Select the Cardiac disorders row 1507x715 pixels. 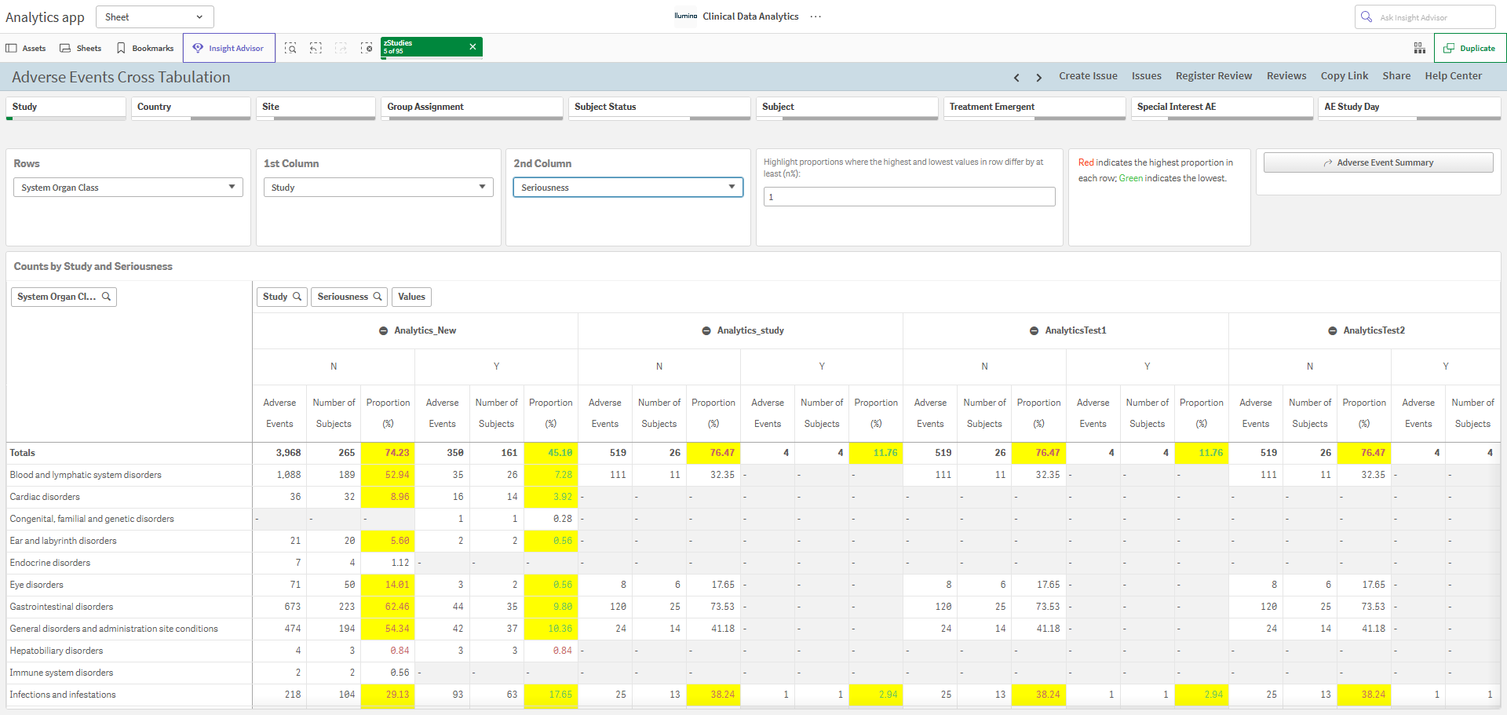tap(45, 497)
